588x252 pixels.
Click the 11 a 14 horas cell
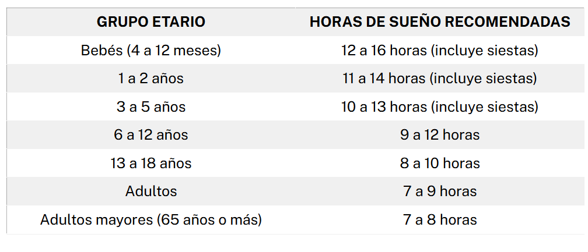[439, 79]
